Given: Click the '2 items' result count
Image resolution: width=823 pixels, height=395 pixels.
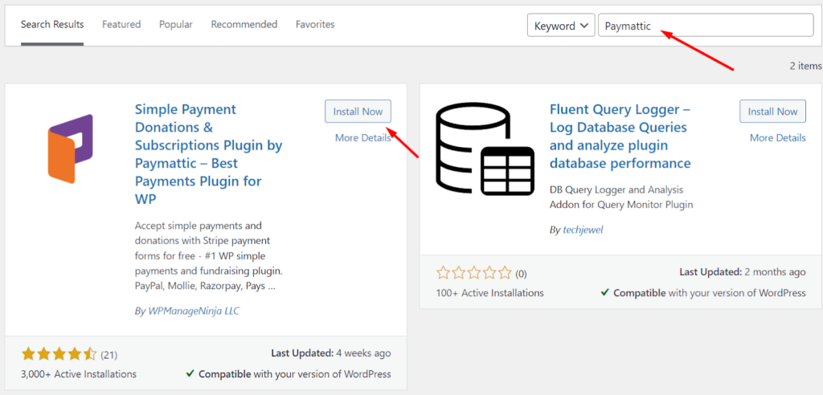Looking at the screenshot, I should (x=805, y=66).
